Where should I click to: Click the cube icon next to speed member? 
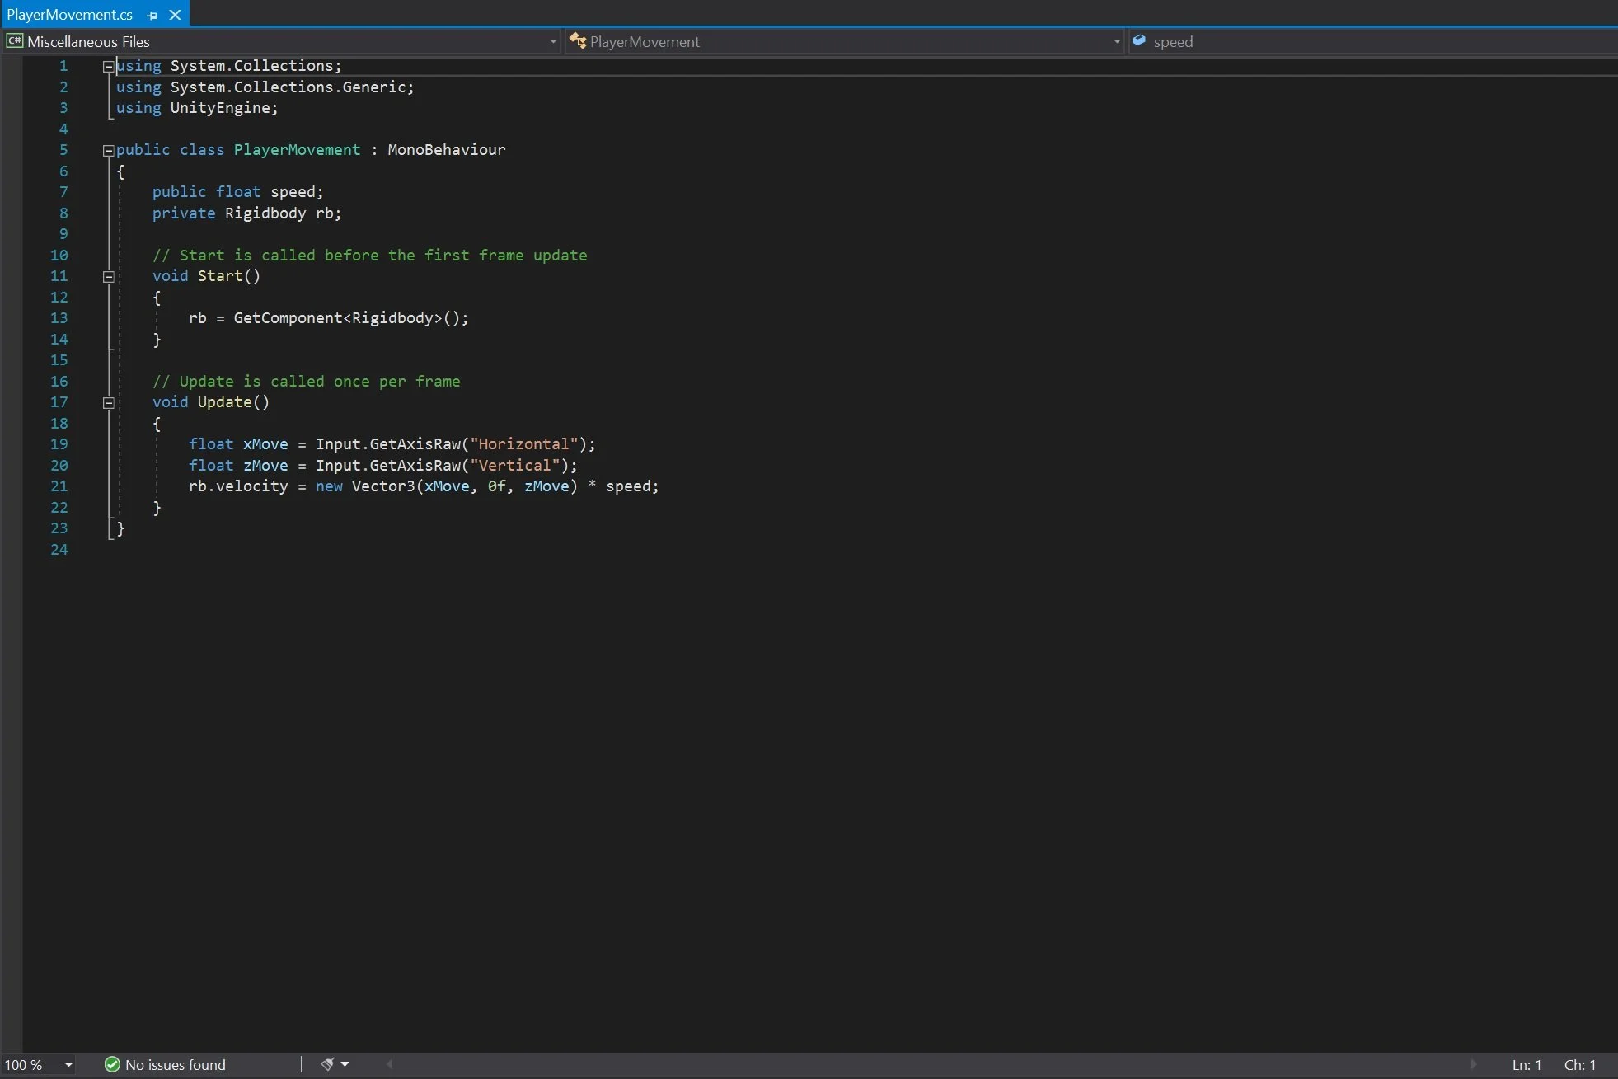coord(1139,40)
